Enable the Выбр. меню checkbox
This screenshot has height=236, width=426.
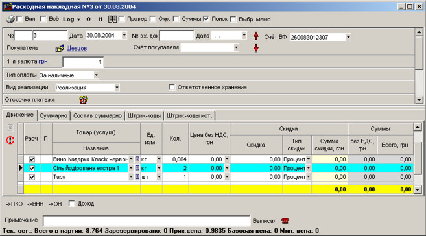[x=233, y=19]
